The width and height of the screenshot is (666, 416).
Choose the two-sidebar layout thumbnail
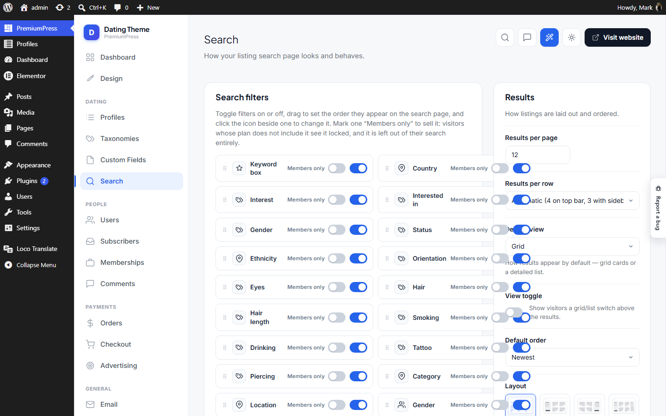pos(624,405)
